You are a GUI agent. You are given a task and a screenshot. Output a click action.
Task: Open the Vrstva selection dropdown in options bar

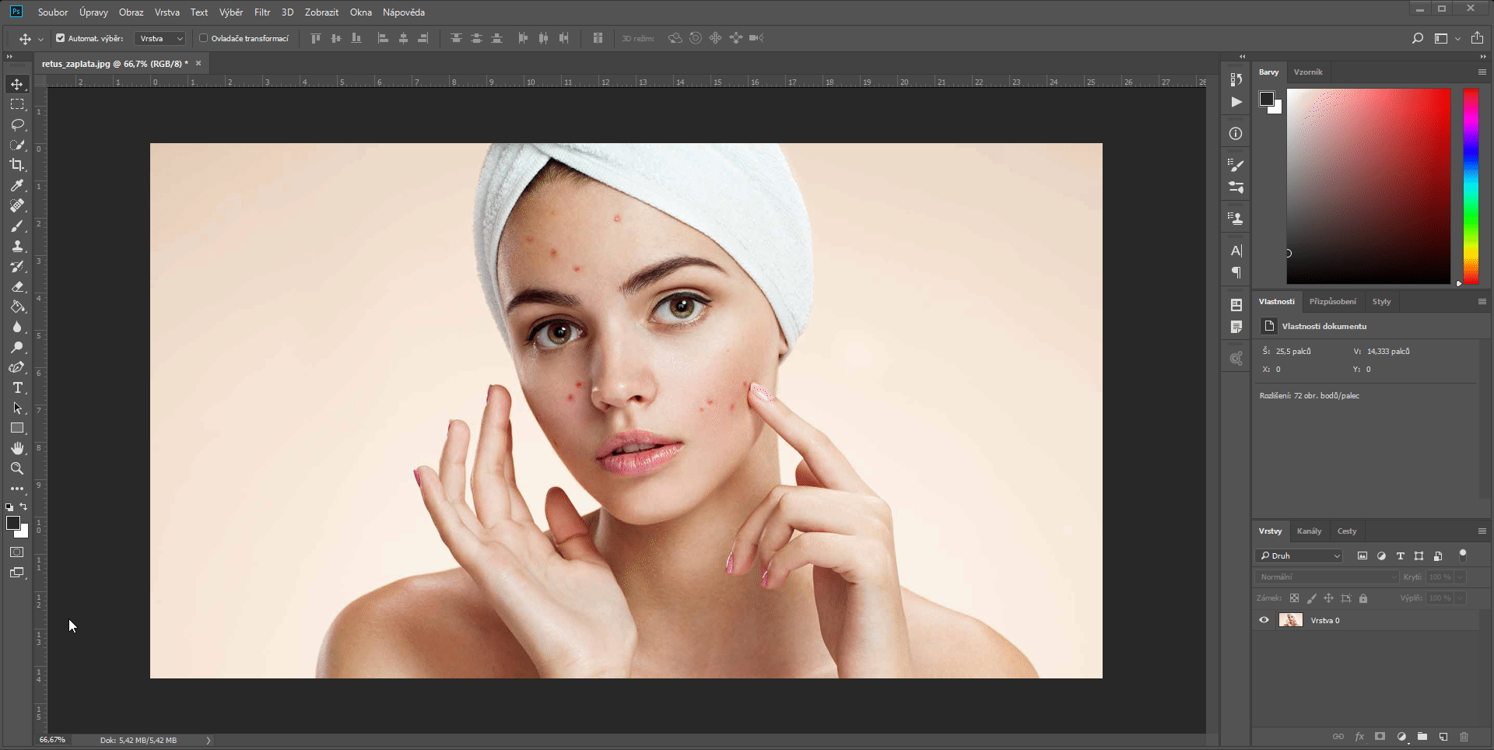point(159,37)
